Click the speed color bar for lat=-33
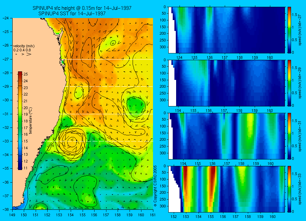 (x=289, y=189)
